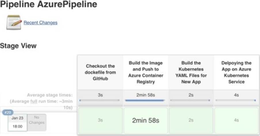
Task: Select the Jan 23 18:00 build date box
Action: point(17,122)
